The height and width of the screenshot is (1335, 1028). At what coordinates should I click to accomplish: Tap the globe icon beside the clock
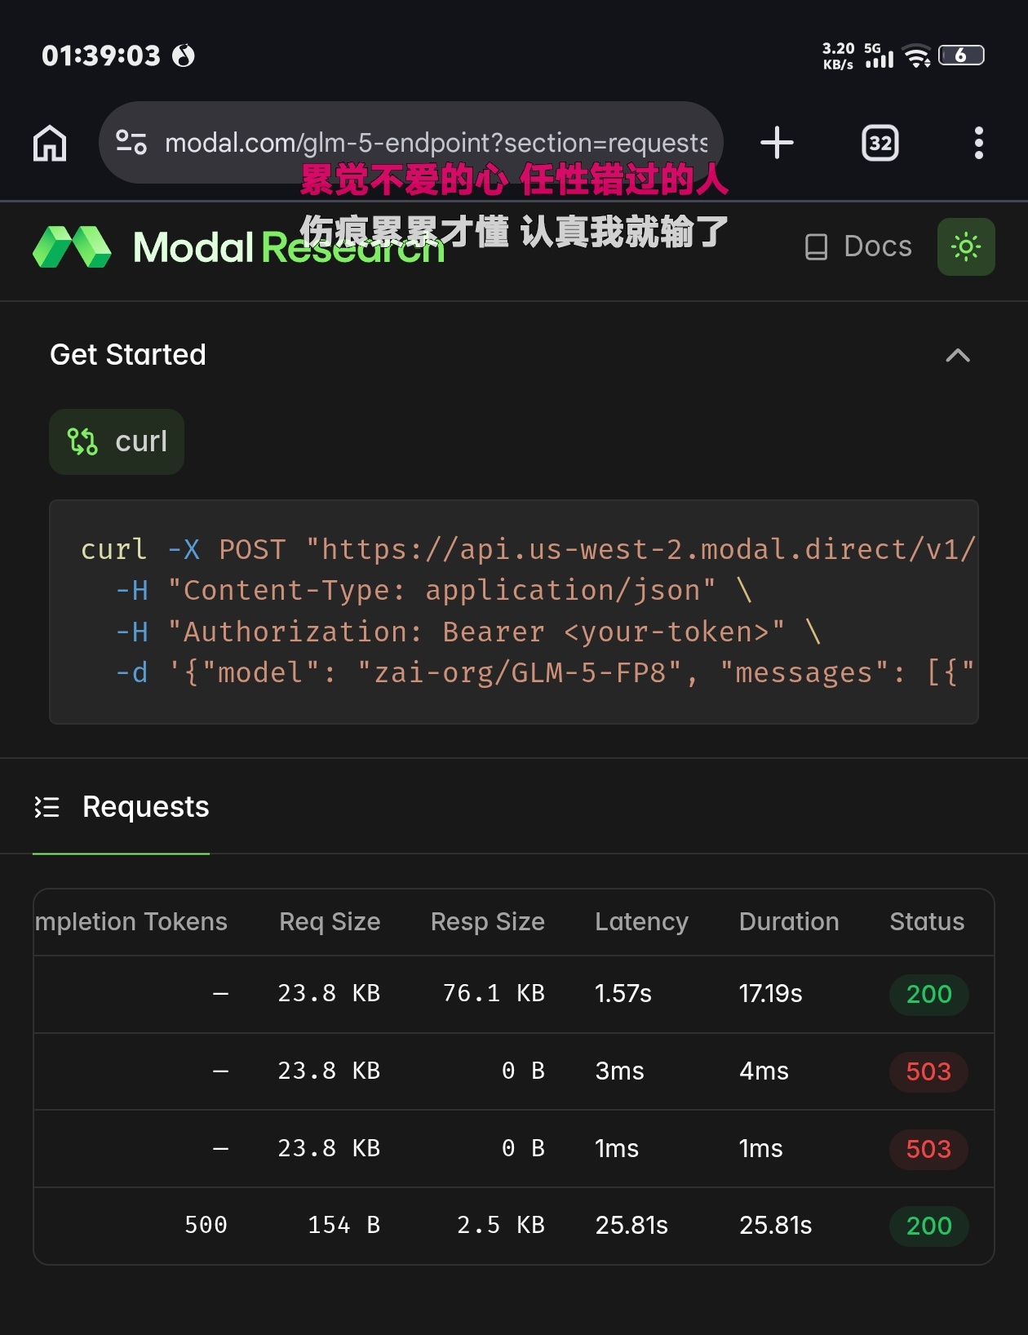[x=184, y=55]
